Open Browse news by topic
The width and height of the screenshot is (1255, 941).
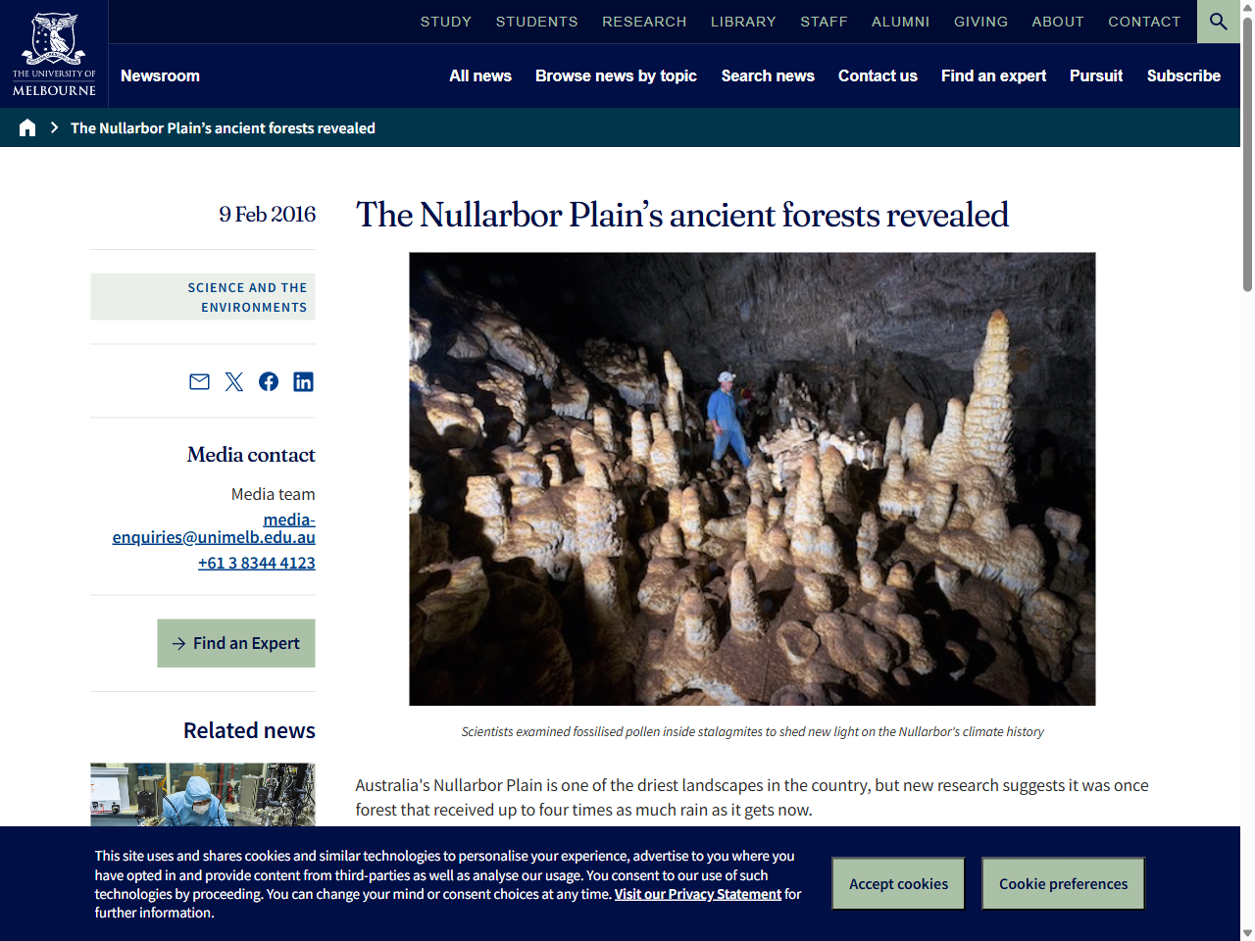pyautogui.click(x=616, y=75)
